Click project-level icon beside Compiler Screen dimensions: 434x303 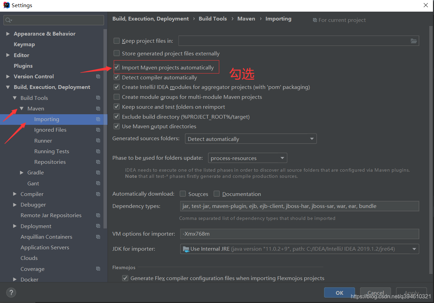98,194
